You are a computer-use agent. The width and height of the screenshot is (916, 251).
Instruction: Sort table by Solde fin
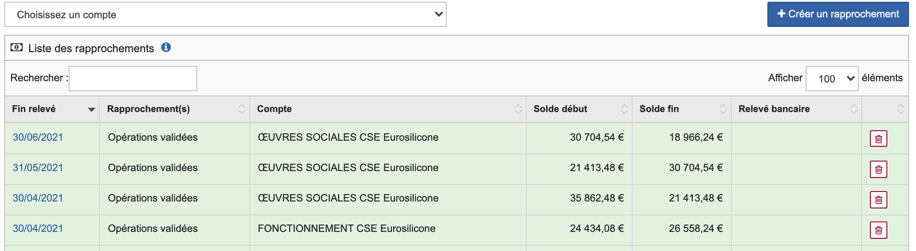(x=723, y=109)
